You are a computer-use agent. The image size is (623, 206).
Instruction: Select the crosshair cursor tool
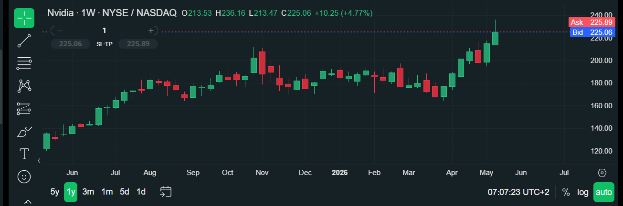[x=24, y=18]
